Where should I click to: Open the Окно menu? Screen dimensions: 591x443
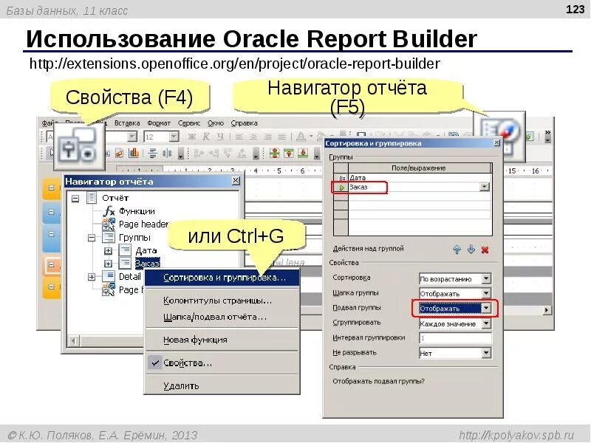coord(215,123)
